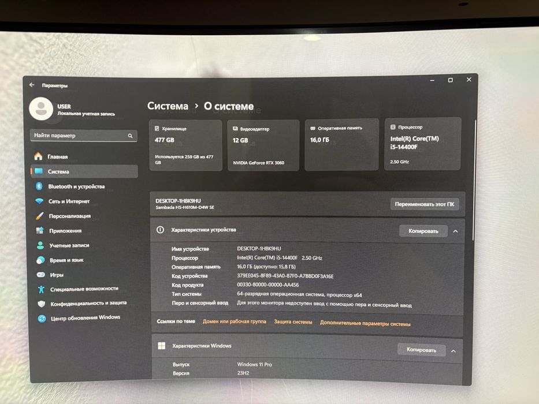Copy Характеристики устройства with Копировать
The image size is (539, 404).
click(423, 231)
